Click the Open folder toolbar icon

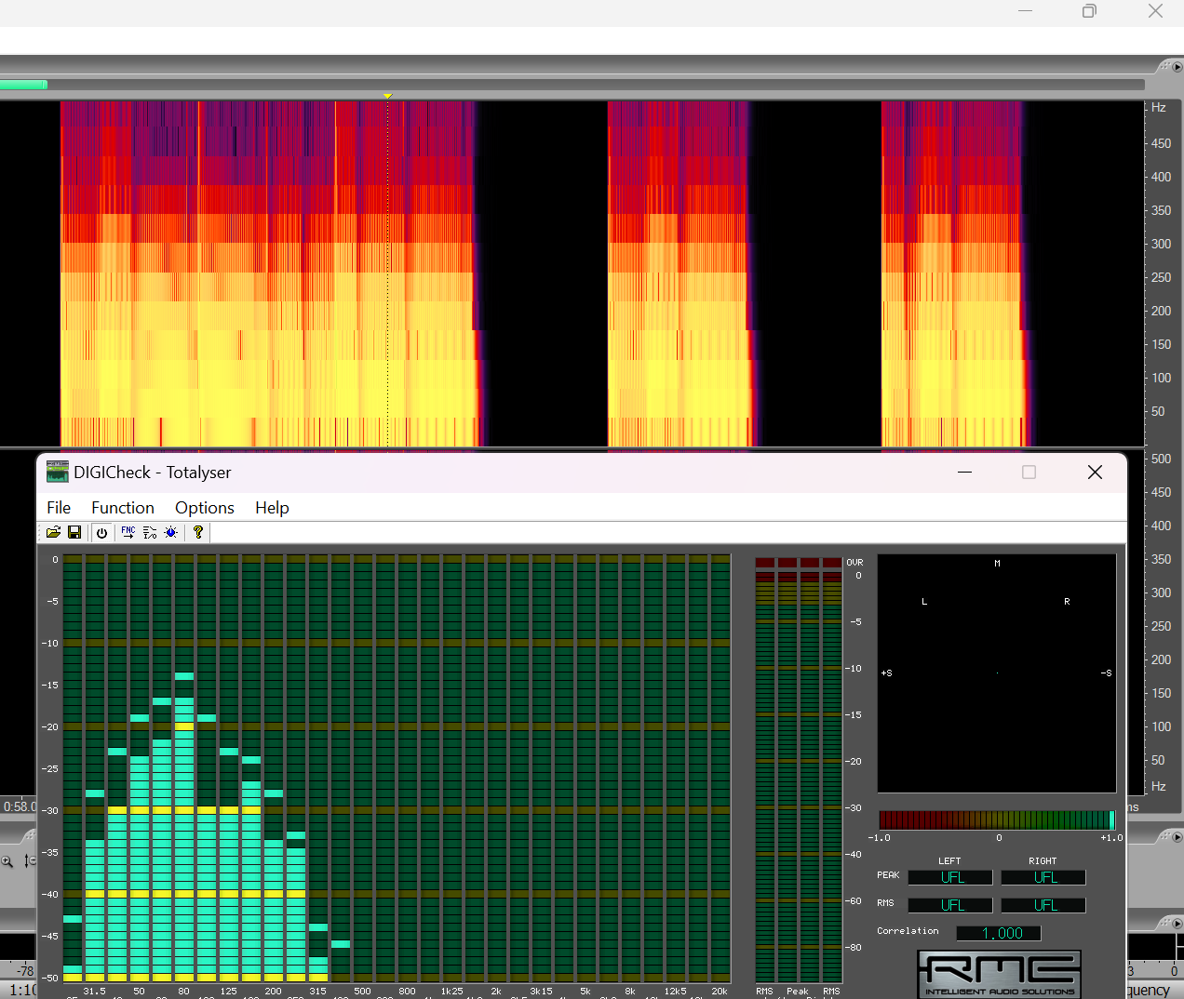(x=53, y=532)
